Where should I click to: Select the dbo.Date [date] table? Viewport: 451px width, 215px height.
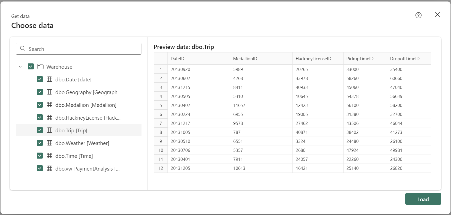coord(73,80)
